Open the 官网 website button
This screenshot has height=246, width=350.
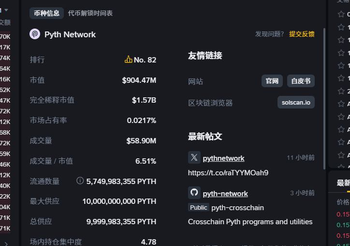[272, 81]
